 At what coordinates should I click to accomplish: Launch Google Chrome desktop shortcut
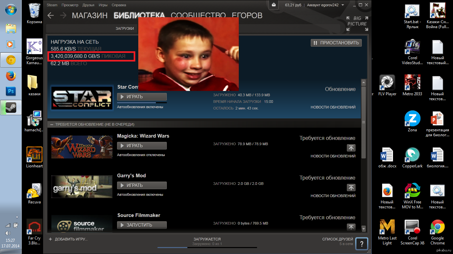[x=437, y=232]
